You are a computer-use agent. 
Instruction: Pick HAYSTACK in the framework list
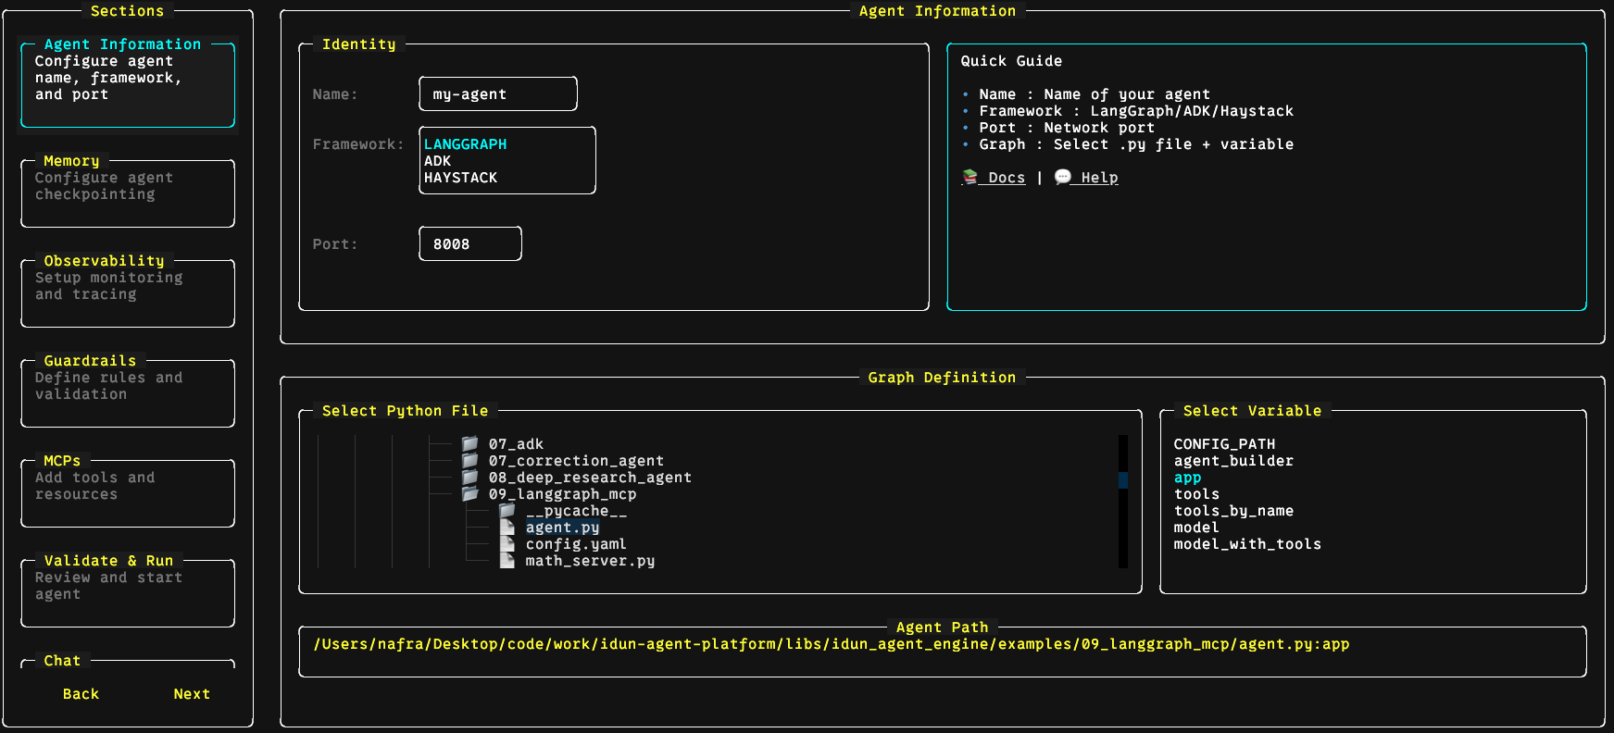[x=460, y=178]
